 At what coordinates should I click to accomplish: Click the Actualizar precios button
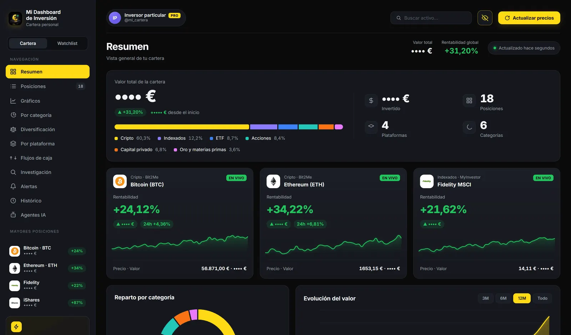tap(529, 18)
